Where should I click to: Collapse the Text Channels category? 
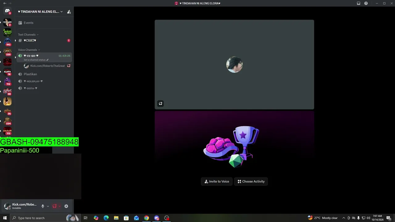[x=28, y=35]
